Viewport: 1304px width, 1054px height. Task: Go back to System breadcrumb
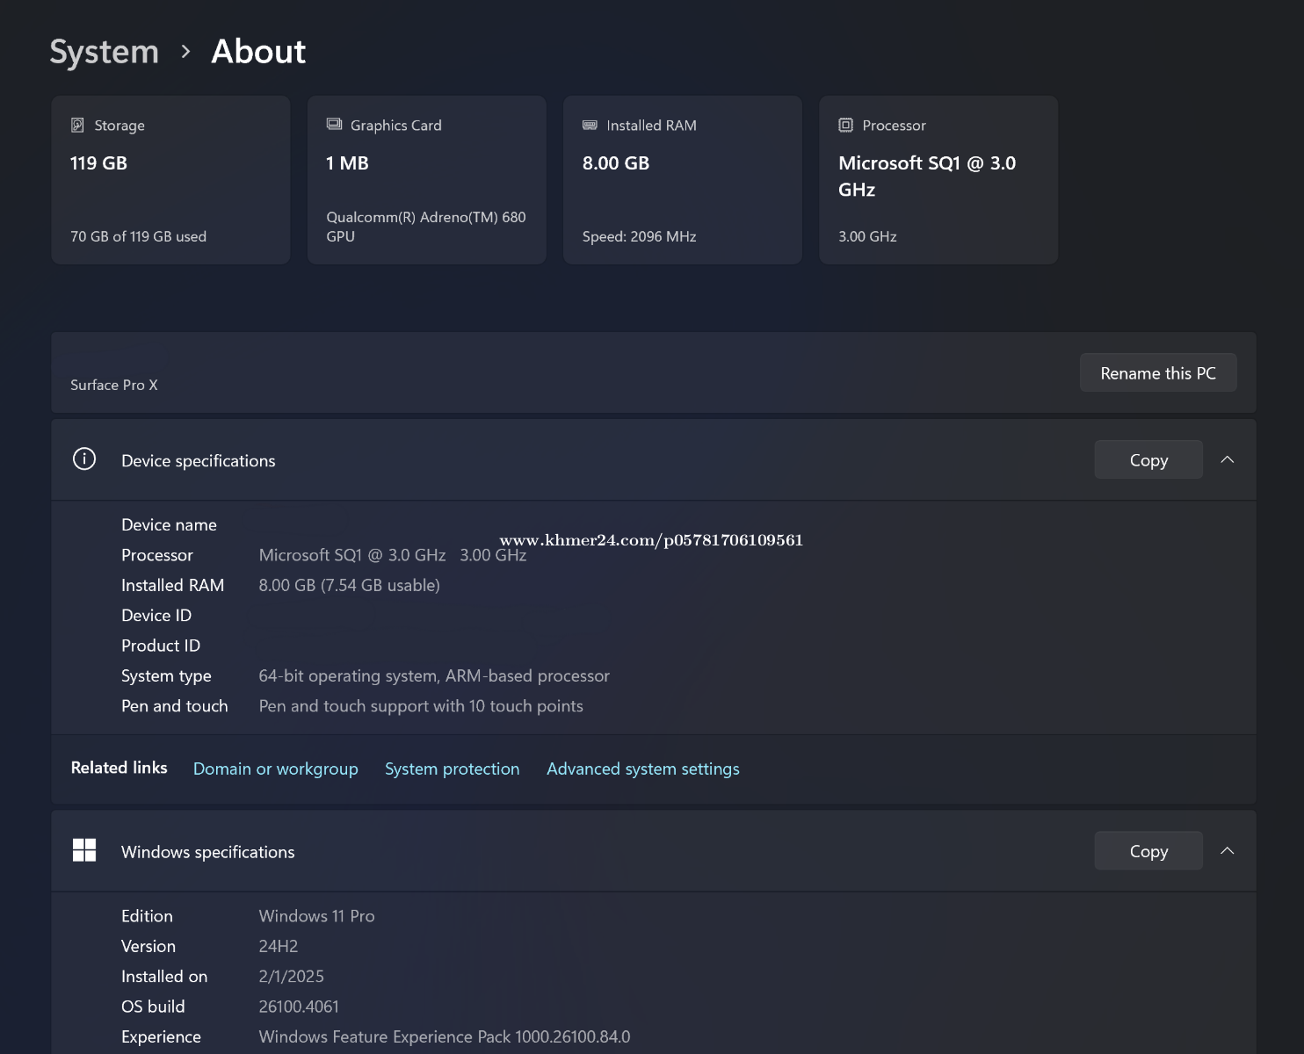point(104,52)
